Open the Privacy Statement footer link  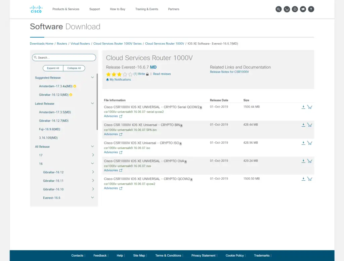pyautogui.click(x=203, y=256)
